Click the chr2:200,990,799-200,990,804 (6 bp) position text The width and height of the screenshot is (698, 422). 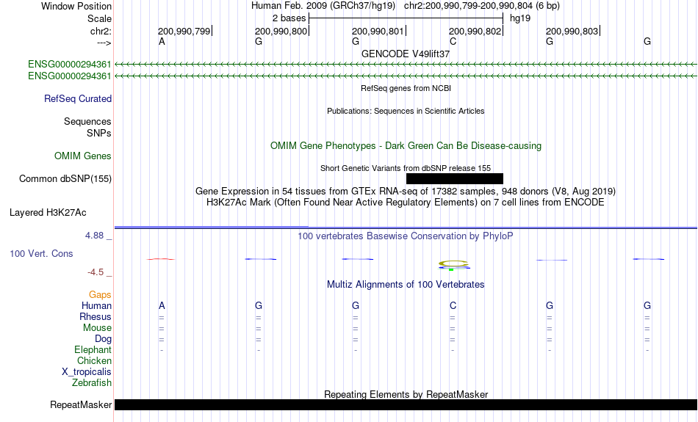click(x=482, y=6)
